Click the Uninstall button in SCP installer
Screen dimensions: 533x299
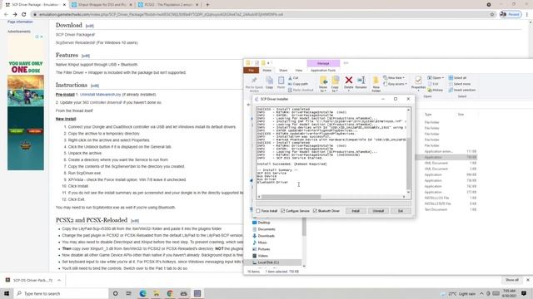[378, 211]
